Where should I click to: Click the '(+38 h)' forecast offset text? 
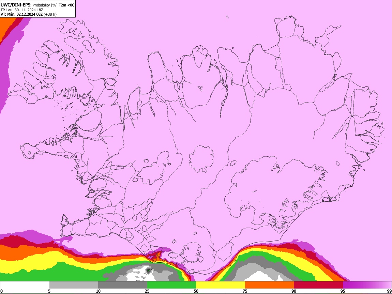(x=50, y=14)
